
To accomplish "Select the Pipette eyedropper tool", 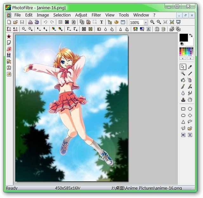I will point(190,67).
